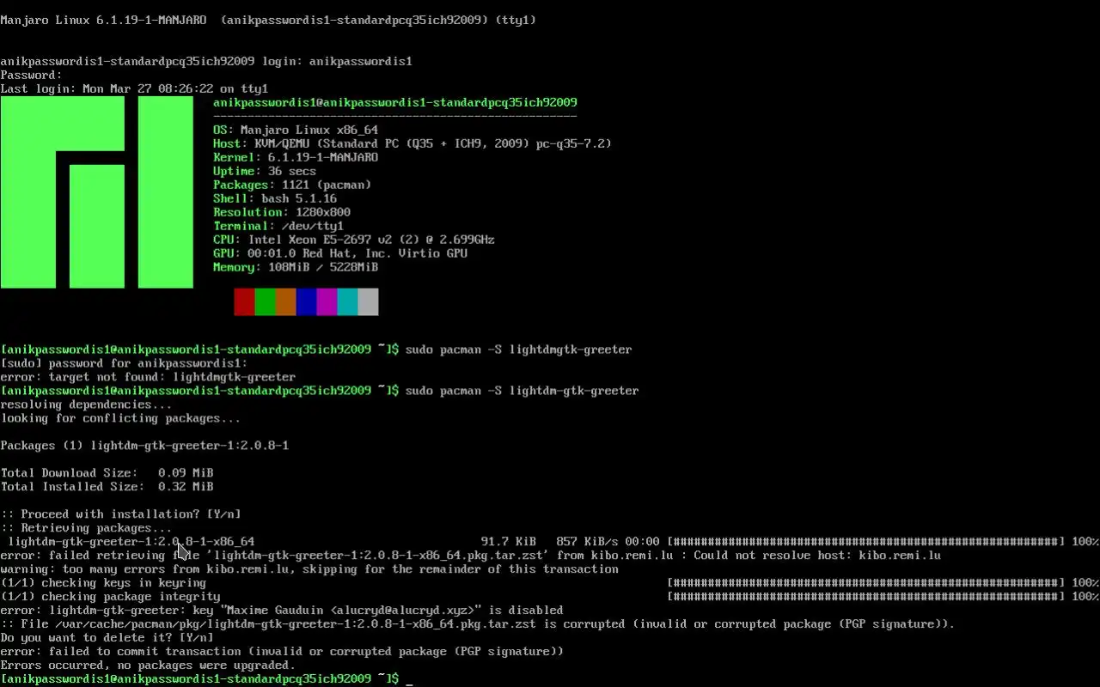The height and width of the screenshot is (687, 1100).
Task: Click the green Manjaro logo
Action: [96, 192]
